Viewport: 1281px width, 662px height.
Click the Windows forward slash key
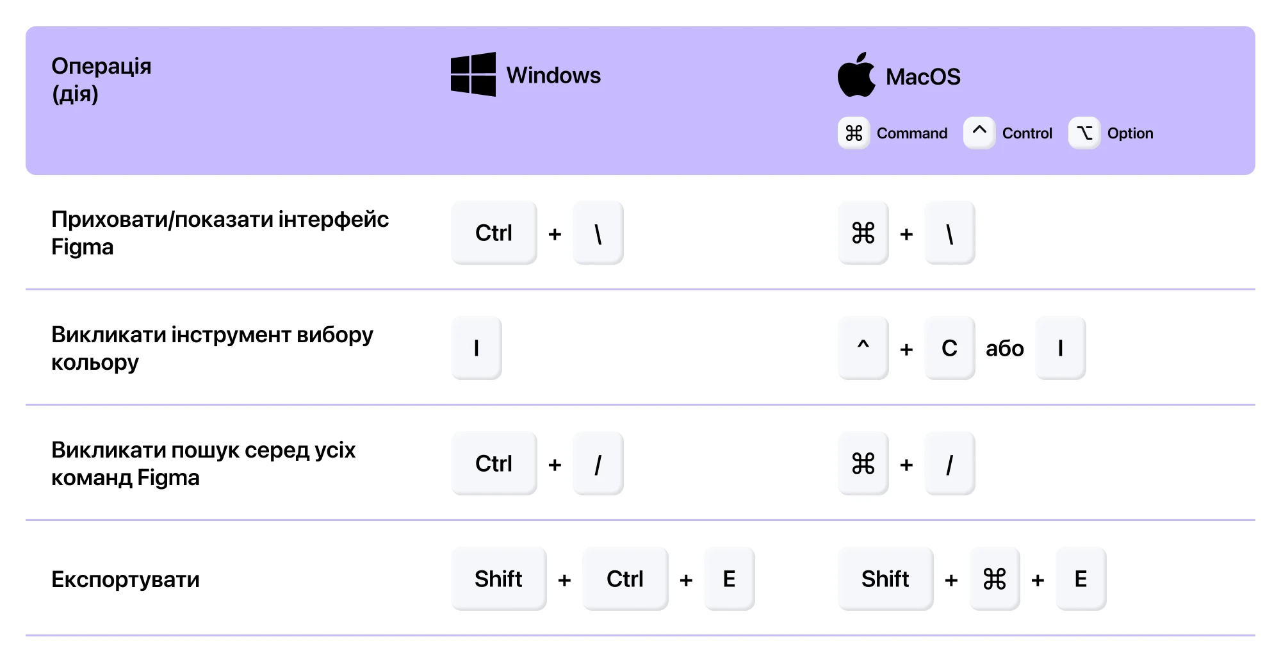click(x=598, y=463)
